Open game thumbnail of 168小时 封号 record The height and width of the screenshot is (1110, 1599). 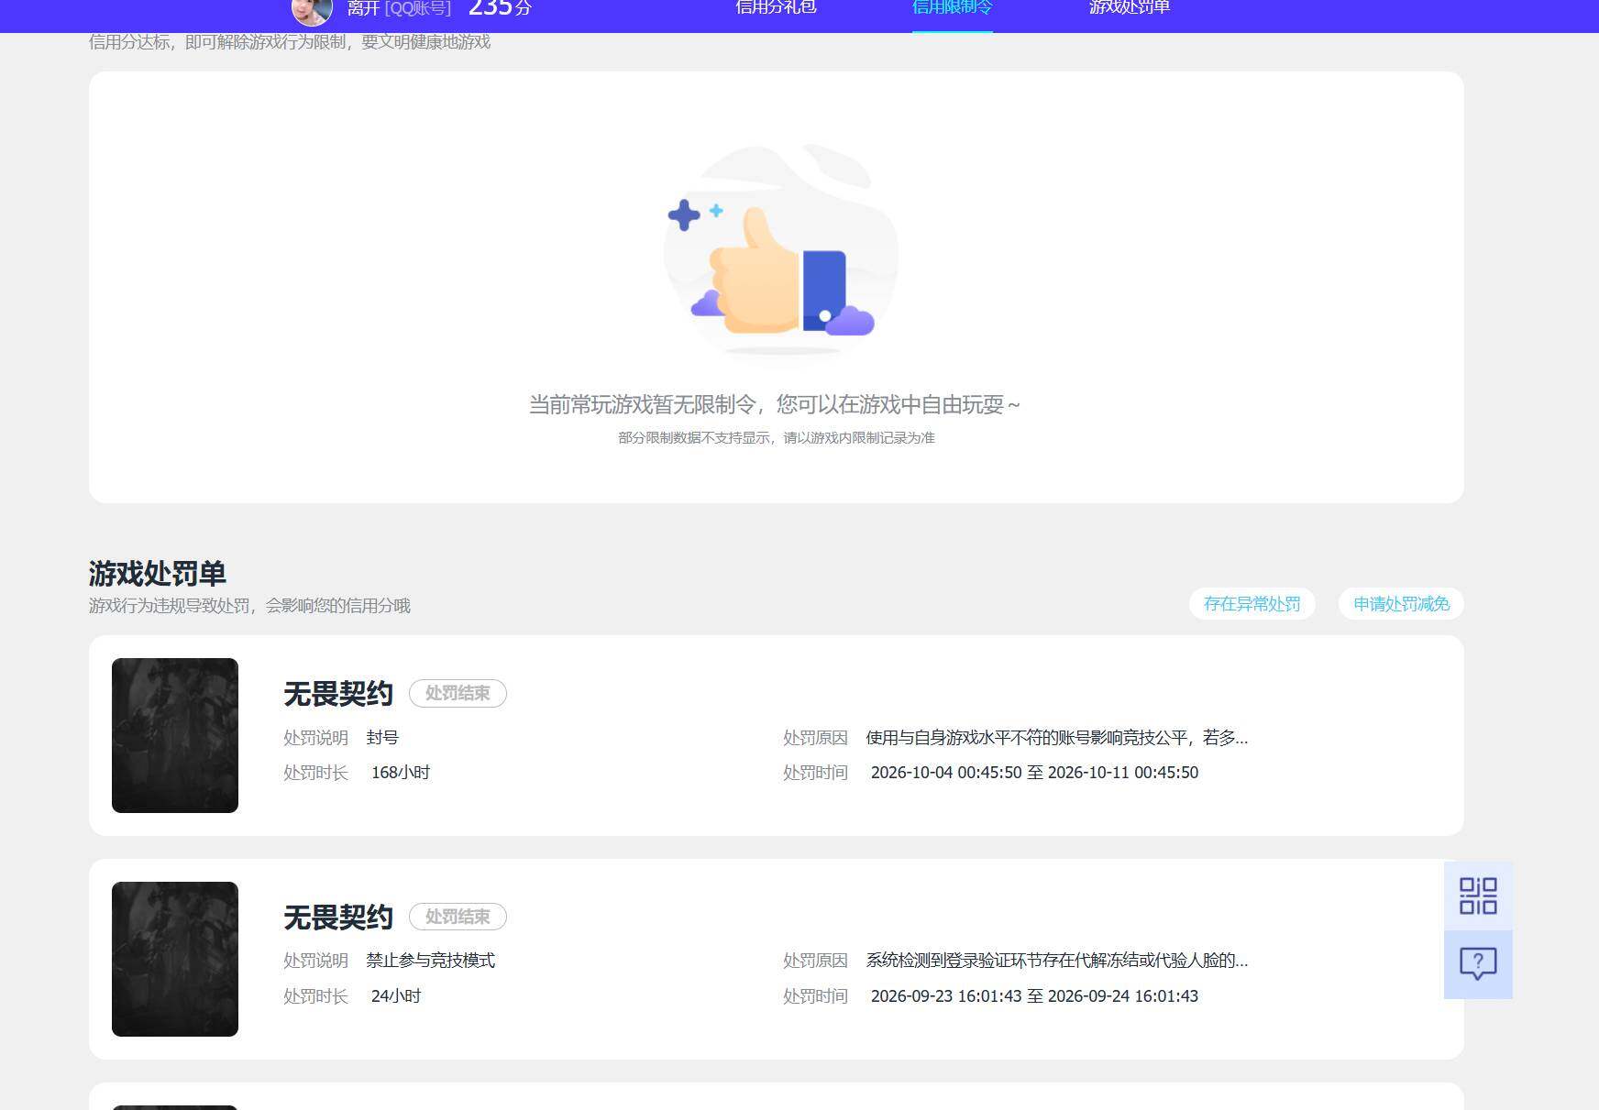tap(175, 735)
